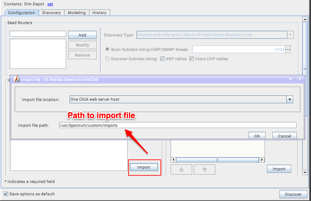Toggle the ARP tables checkbox

[162, 59]
